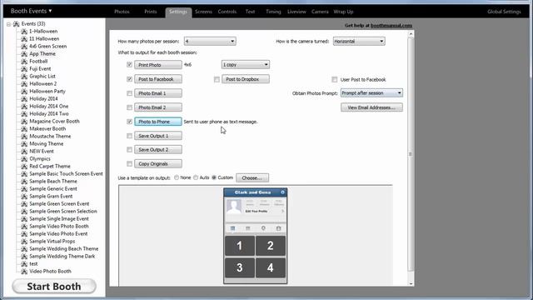Enable the User Post to Facebook checkbox
The height and width of the screenshot is (300, 533).
(335, 79)
